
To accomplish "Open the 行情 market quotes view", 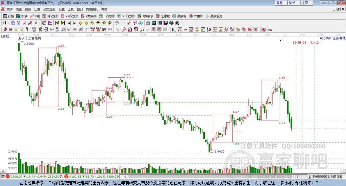I will [x=8, y=16].
